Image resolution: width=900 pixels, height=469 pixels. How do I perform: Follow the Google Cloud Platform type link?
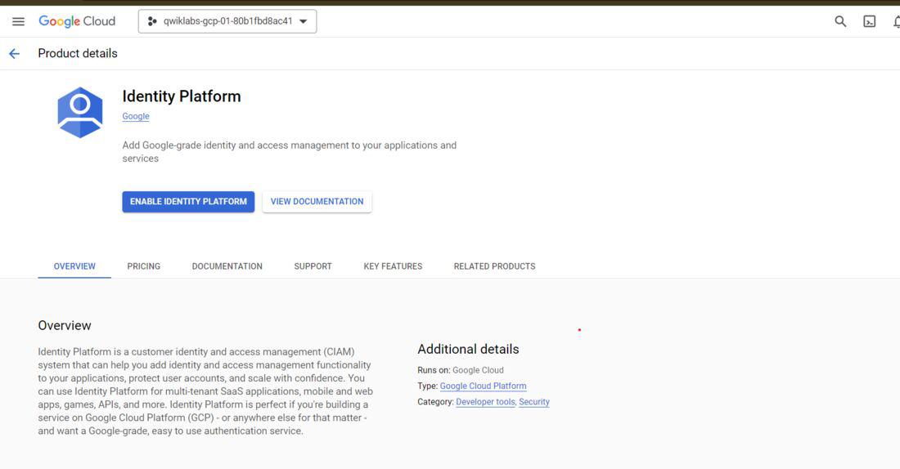tap(483, 386)
